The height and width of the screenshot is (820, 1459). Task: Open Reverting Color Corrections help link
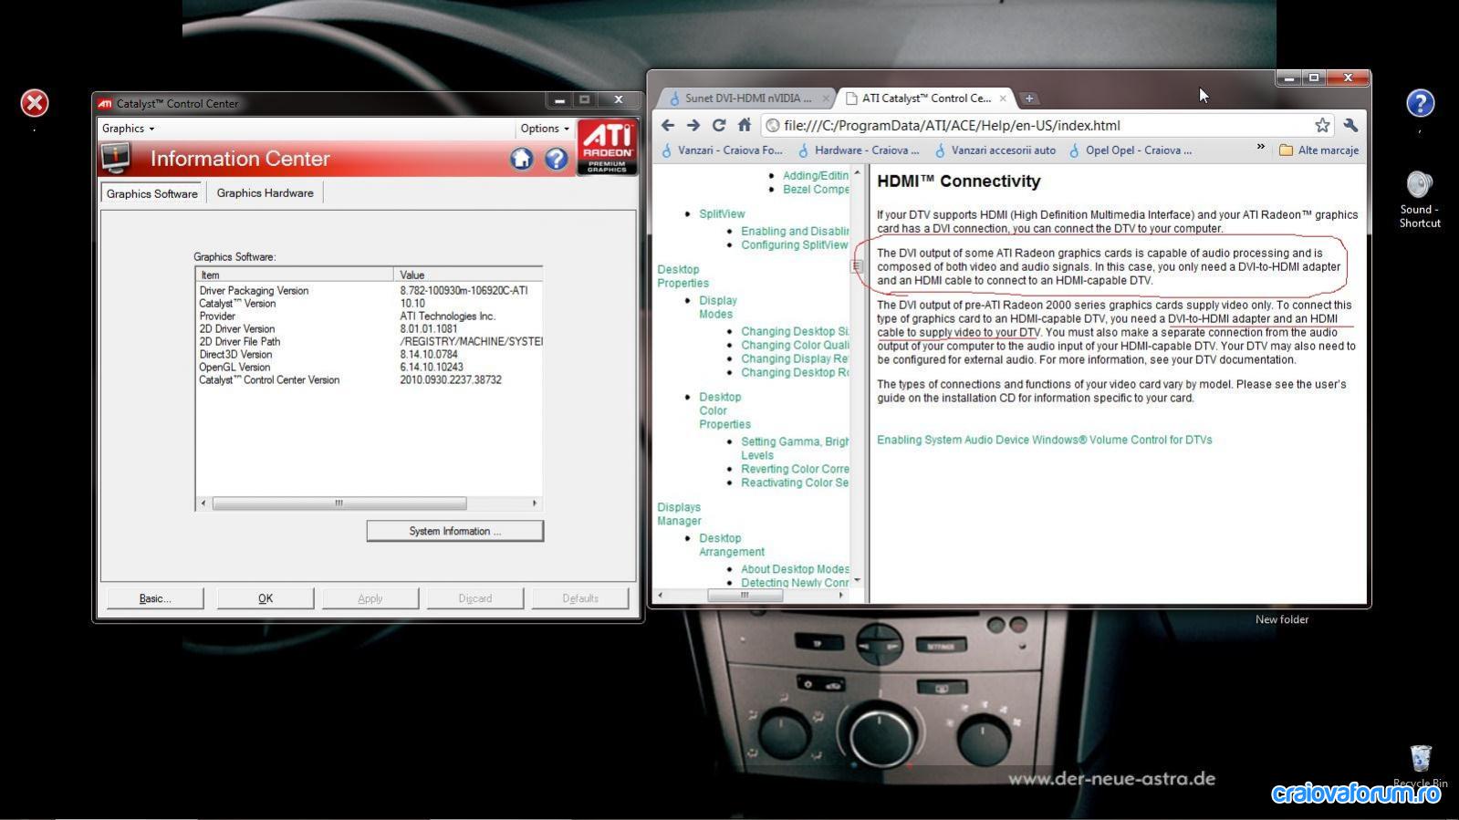pos(795,470)
